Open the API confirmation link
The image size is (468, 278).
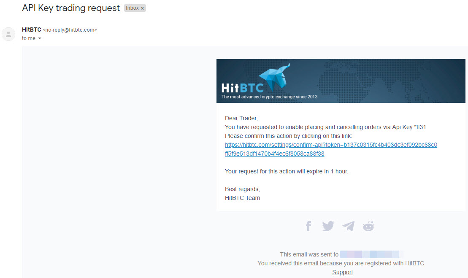point(331,144)
